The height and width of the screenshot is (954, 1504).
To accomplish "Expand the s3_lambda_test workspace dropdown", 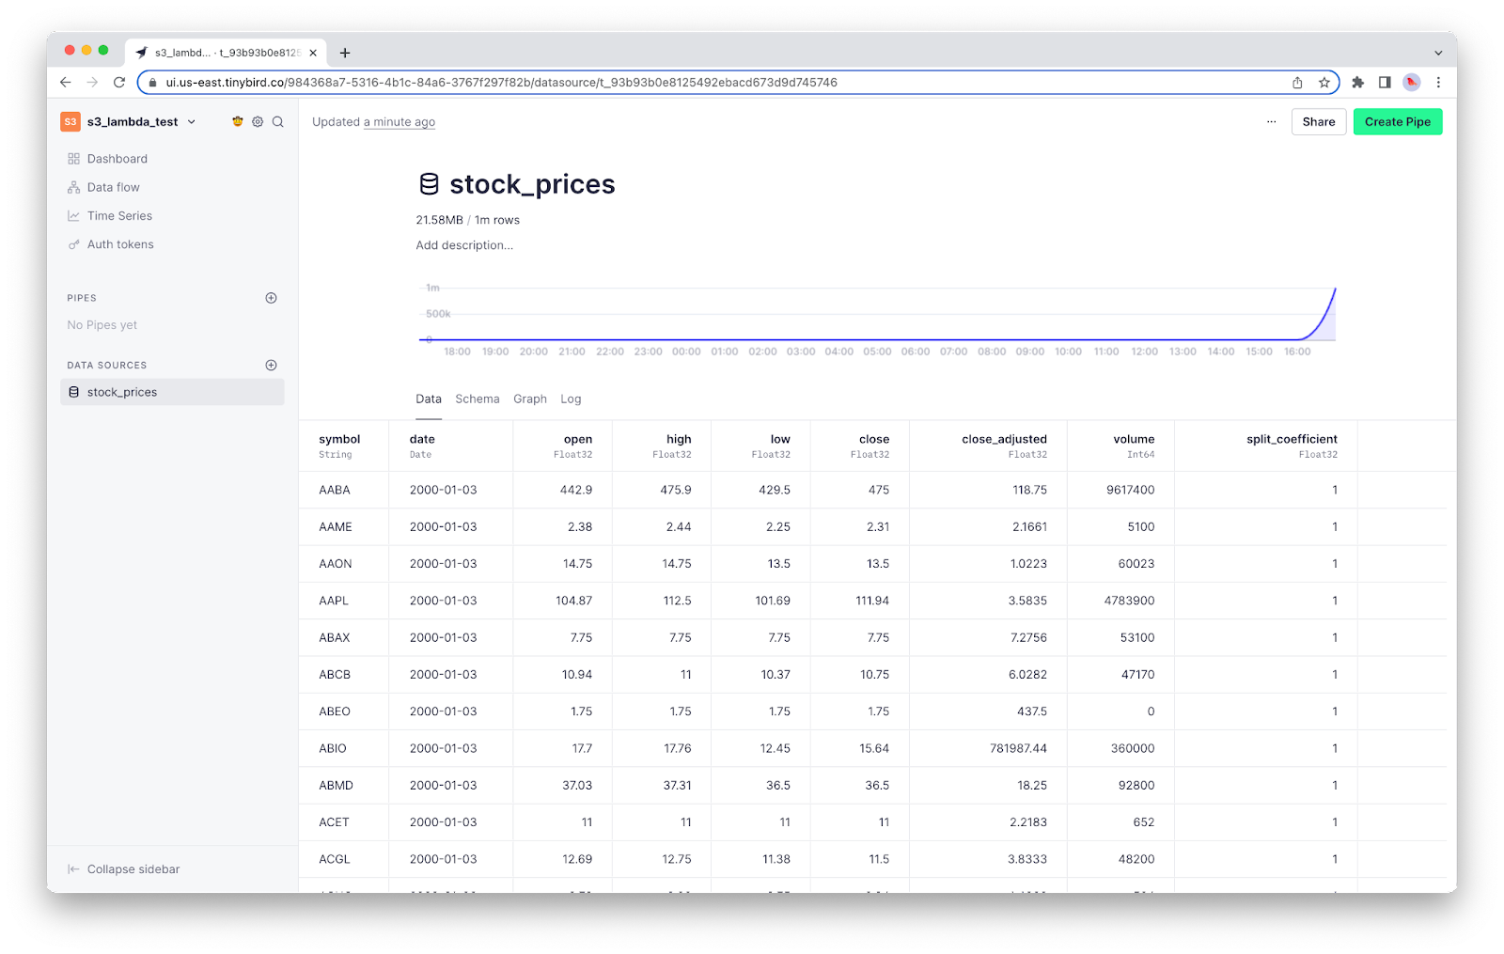I will click(x=192, y=122).
